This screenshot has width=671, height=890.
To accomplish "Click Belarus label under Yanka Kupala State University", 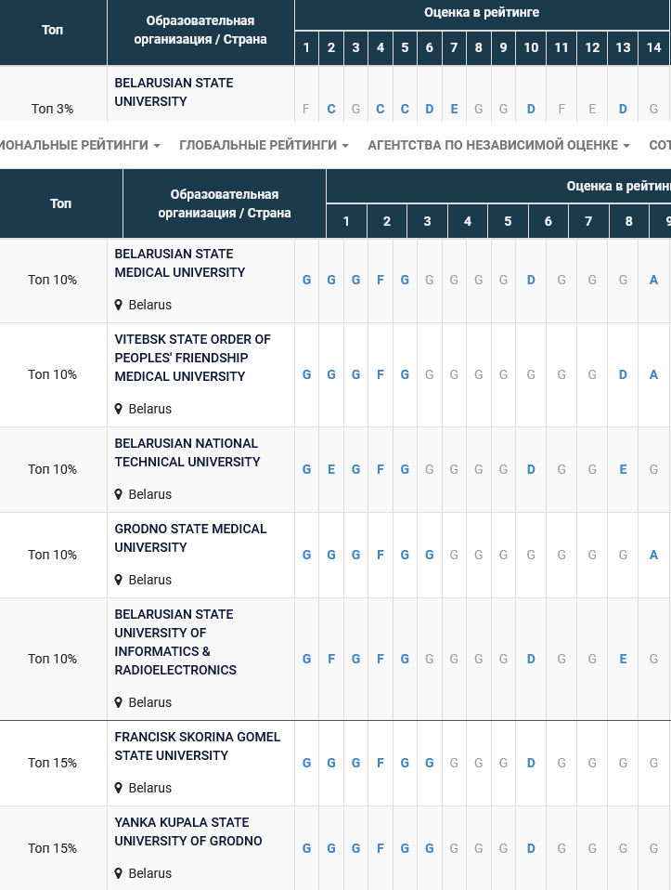I will 149,873.
